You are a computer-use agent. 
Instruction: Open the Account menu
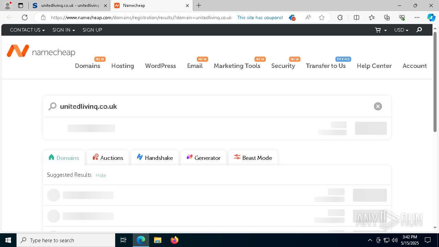(x=415, y=66)
